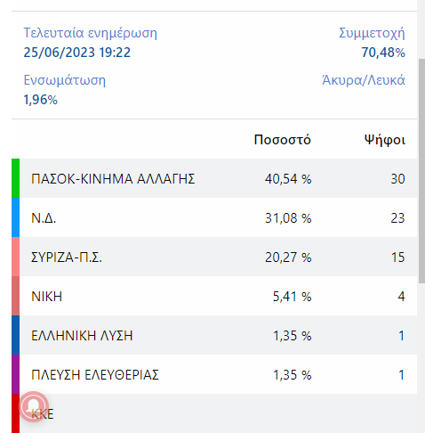Viewport: 425px width, 433px height.
Task: Click the green ΠΑΣΟΚ color bar
Action: (x=15, y=178)
